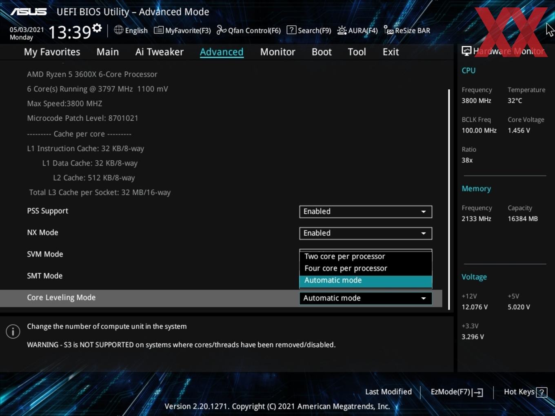Open the MyFavorite(F3) list icon

click(159, 30)
